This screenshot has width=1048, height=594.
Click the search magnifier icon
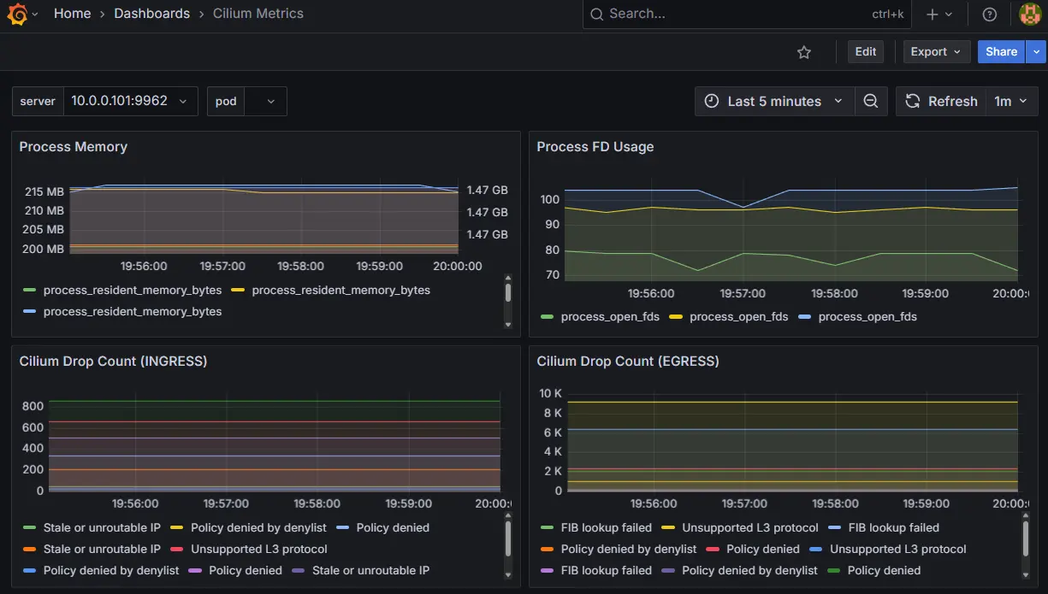(596, 15)
